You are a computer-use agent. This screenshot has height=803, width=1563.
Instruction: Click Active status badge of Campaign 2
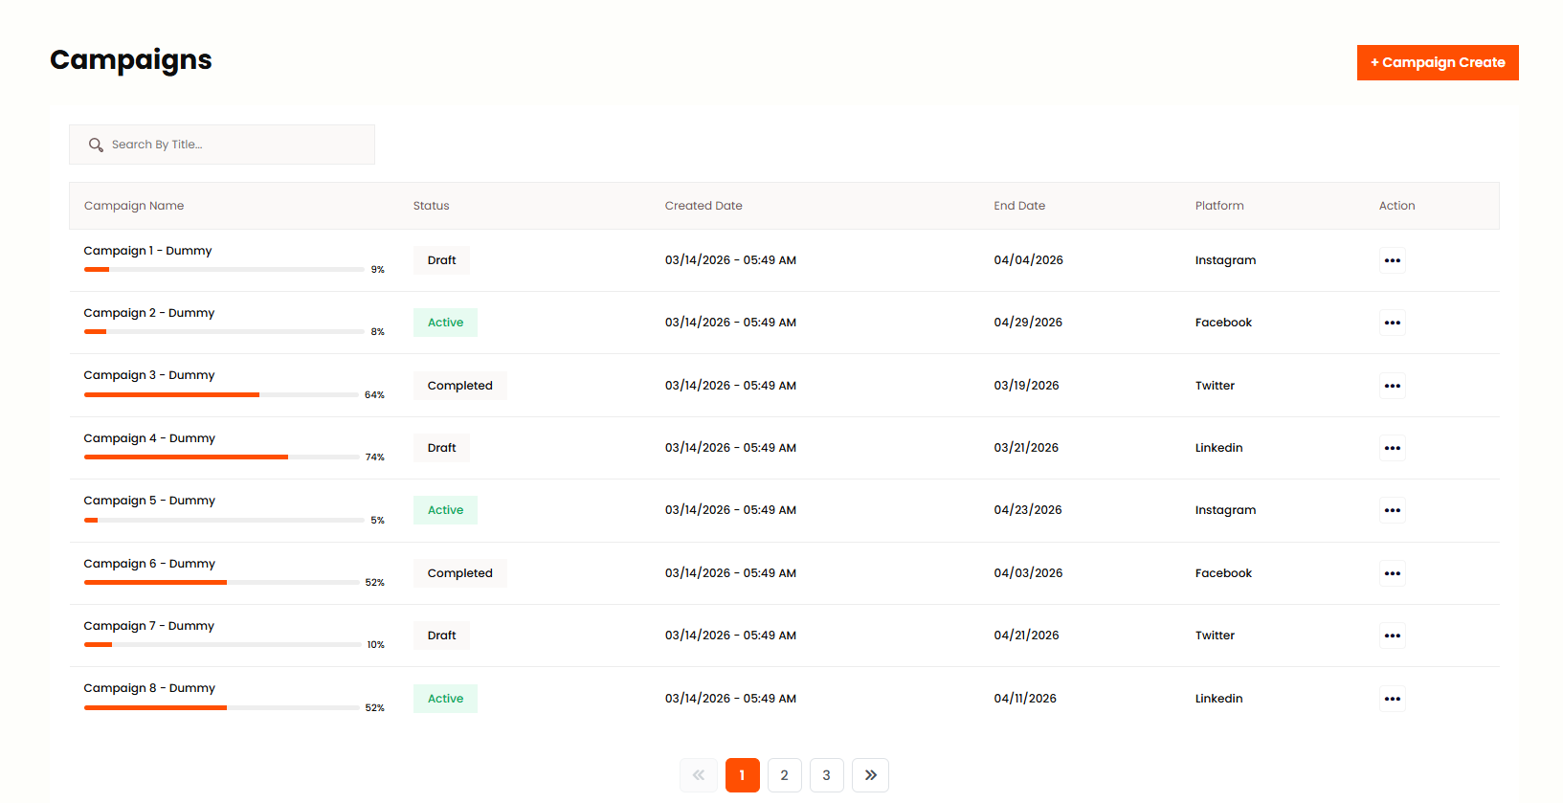click(445, 323)
